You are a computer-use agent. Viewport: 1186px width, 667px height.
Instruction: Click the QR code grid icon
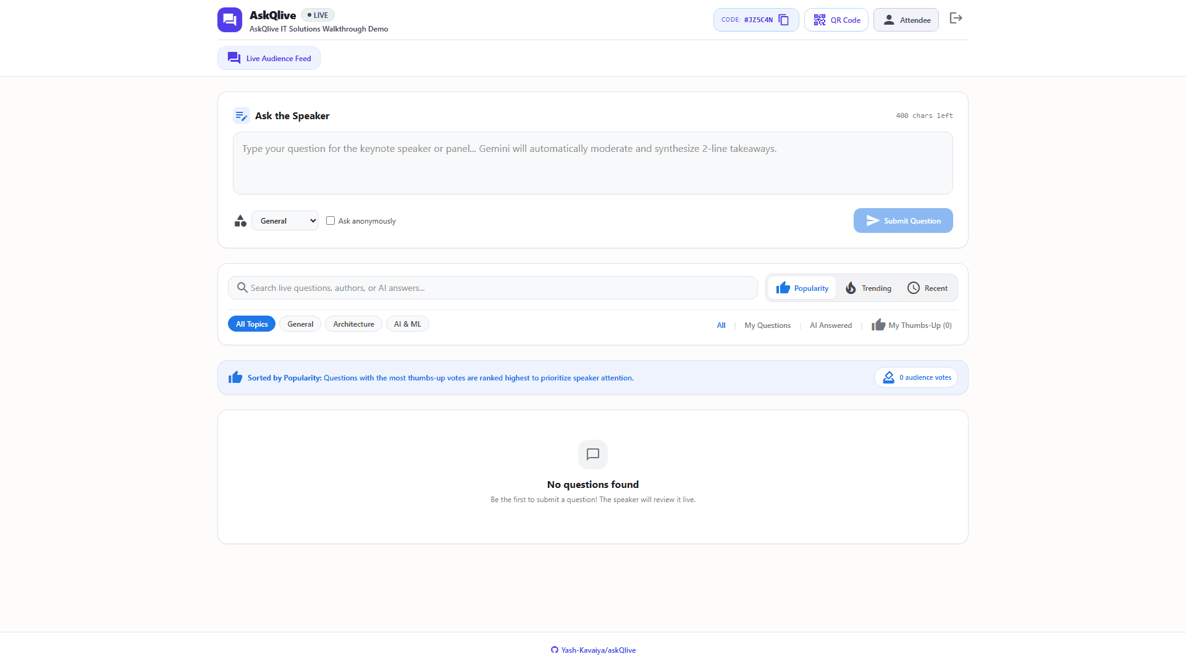820,20
